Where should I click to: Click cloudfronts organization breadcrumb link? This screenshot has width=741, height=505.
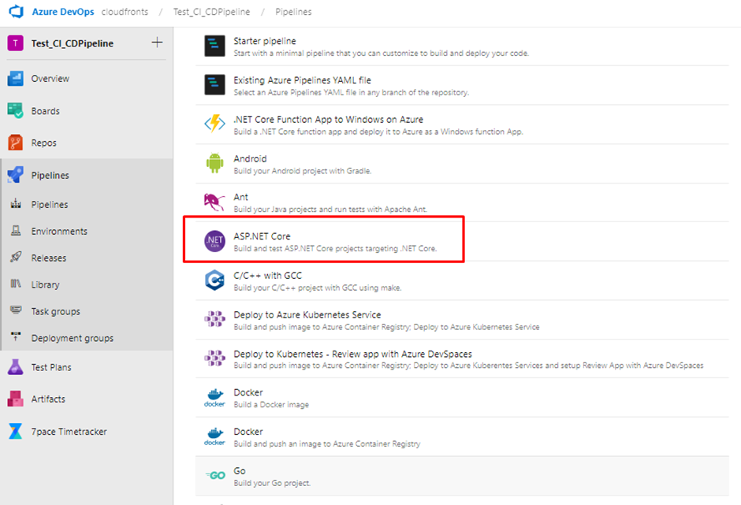pos(125,12)
